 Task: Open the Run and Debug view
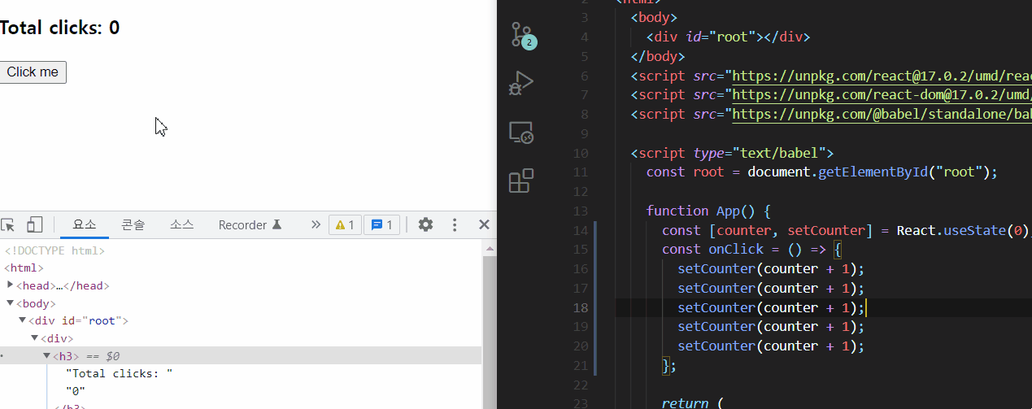click(x=520, y=83)
